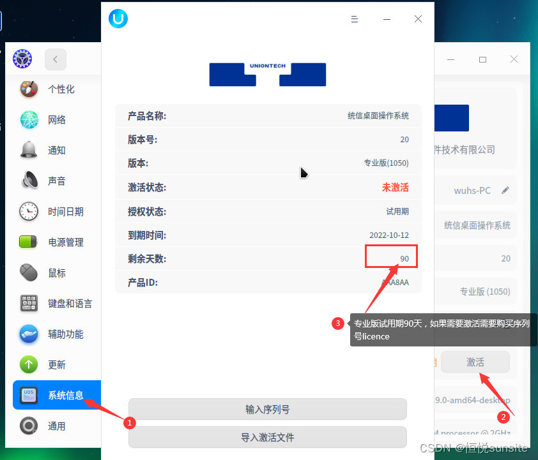Click the 产品名称 label
This screenshot has width=538, height=460.
pos(147,116)
